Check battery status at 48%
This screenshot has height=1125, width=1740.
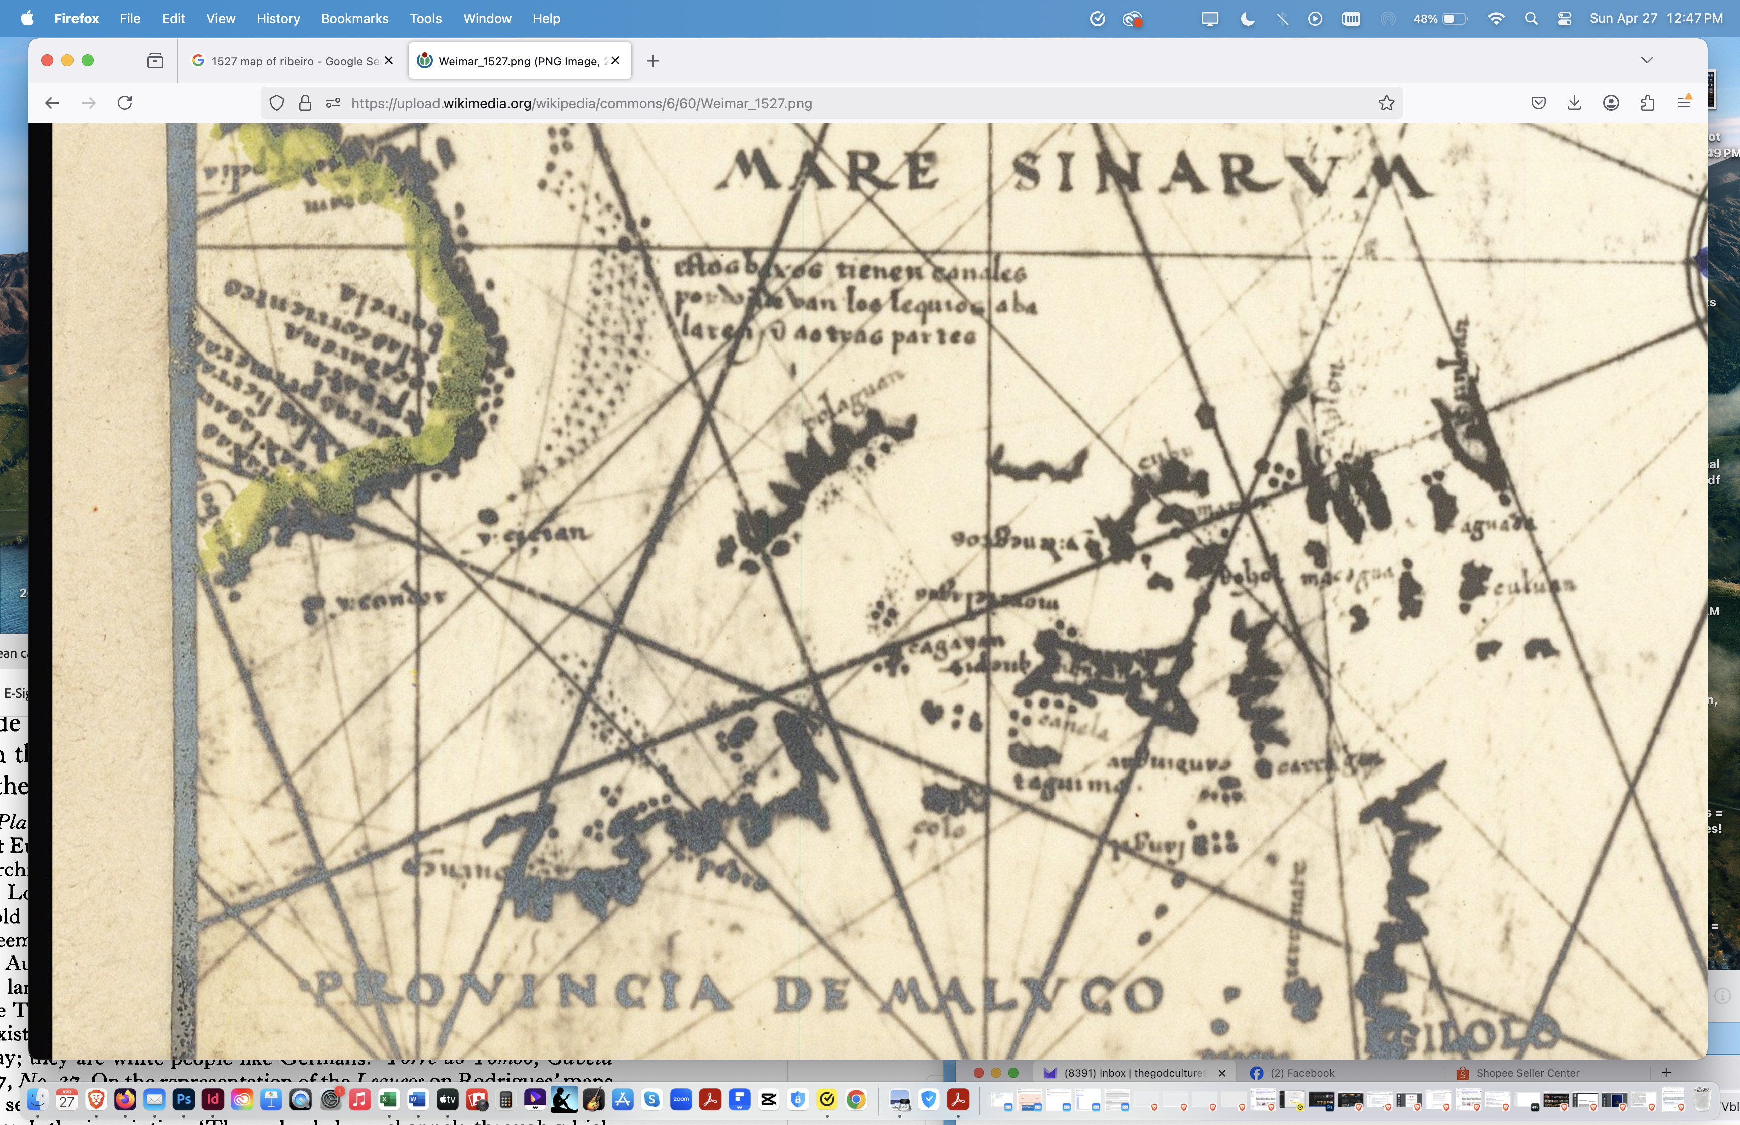point(1440,18)
